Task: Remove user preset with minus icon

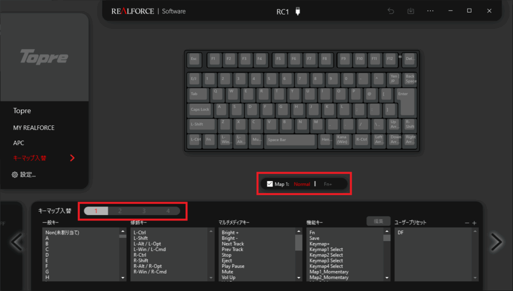Action: coord(467,222)
